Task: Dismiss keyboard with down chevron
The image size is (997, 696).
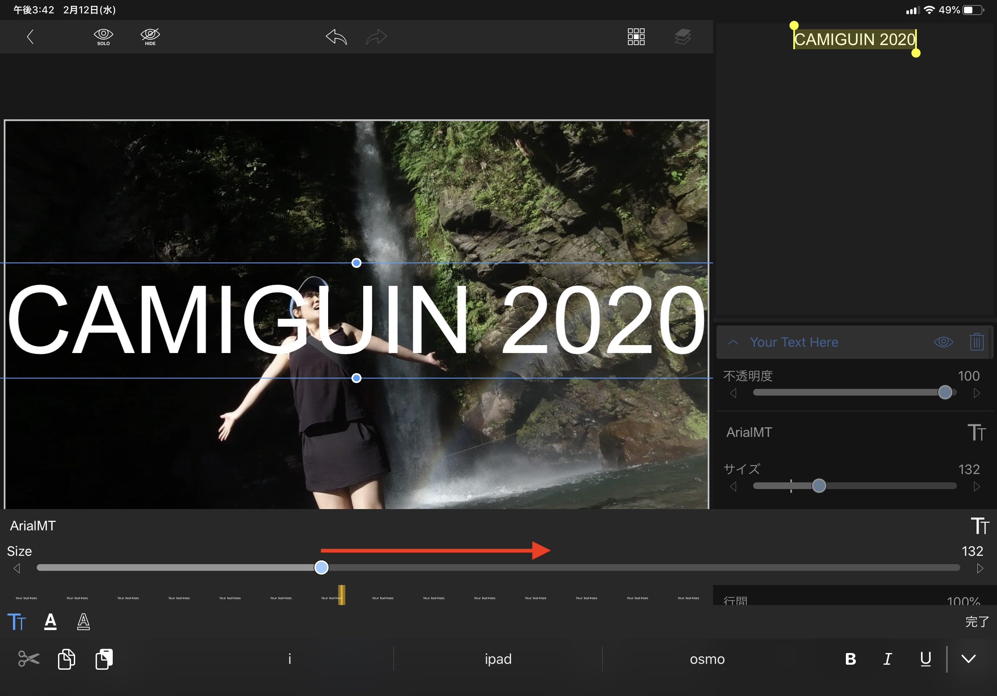Action: tap(968, 659)
